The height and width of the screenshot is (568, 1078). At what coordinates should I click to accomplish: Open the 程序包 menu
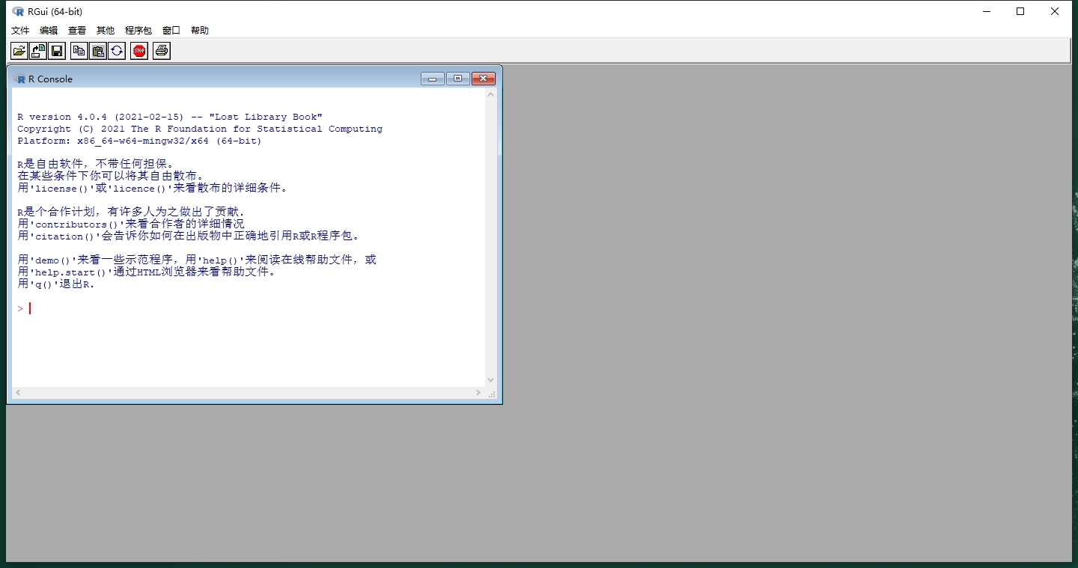tap(137, 30)
